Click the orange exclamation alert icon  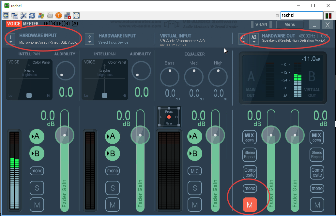tap(58, 15)
